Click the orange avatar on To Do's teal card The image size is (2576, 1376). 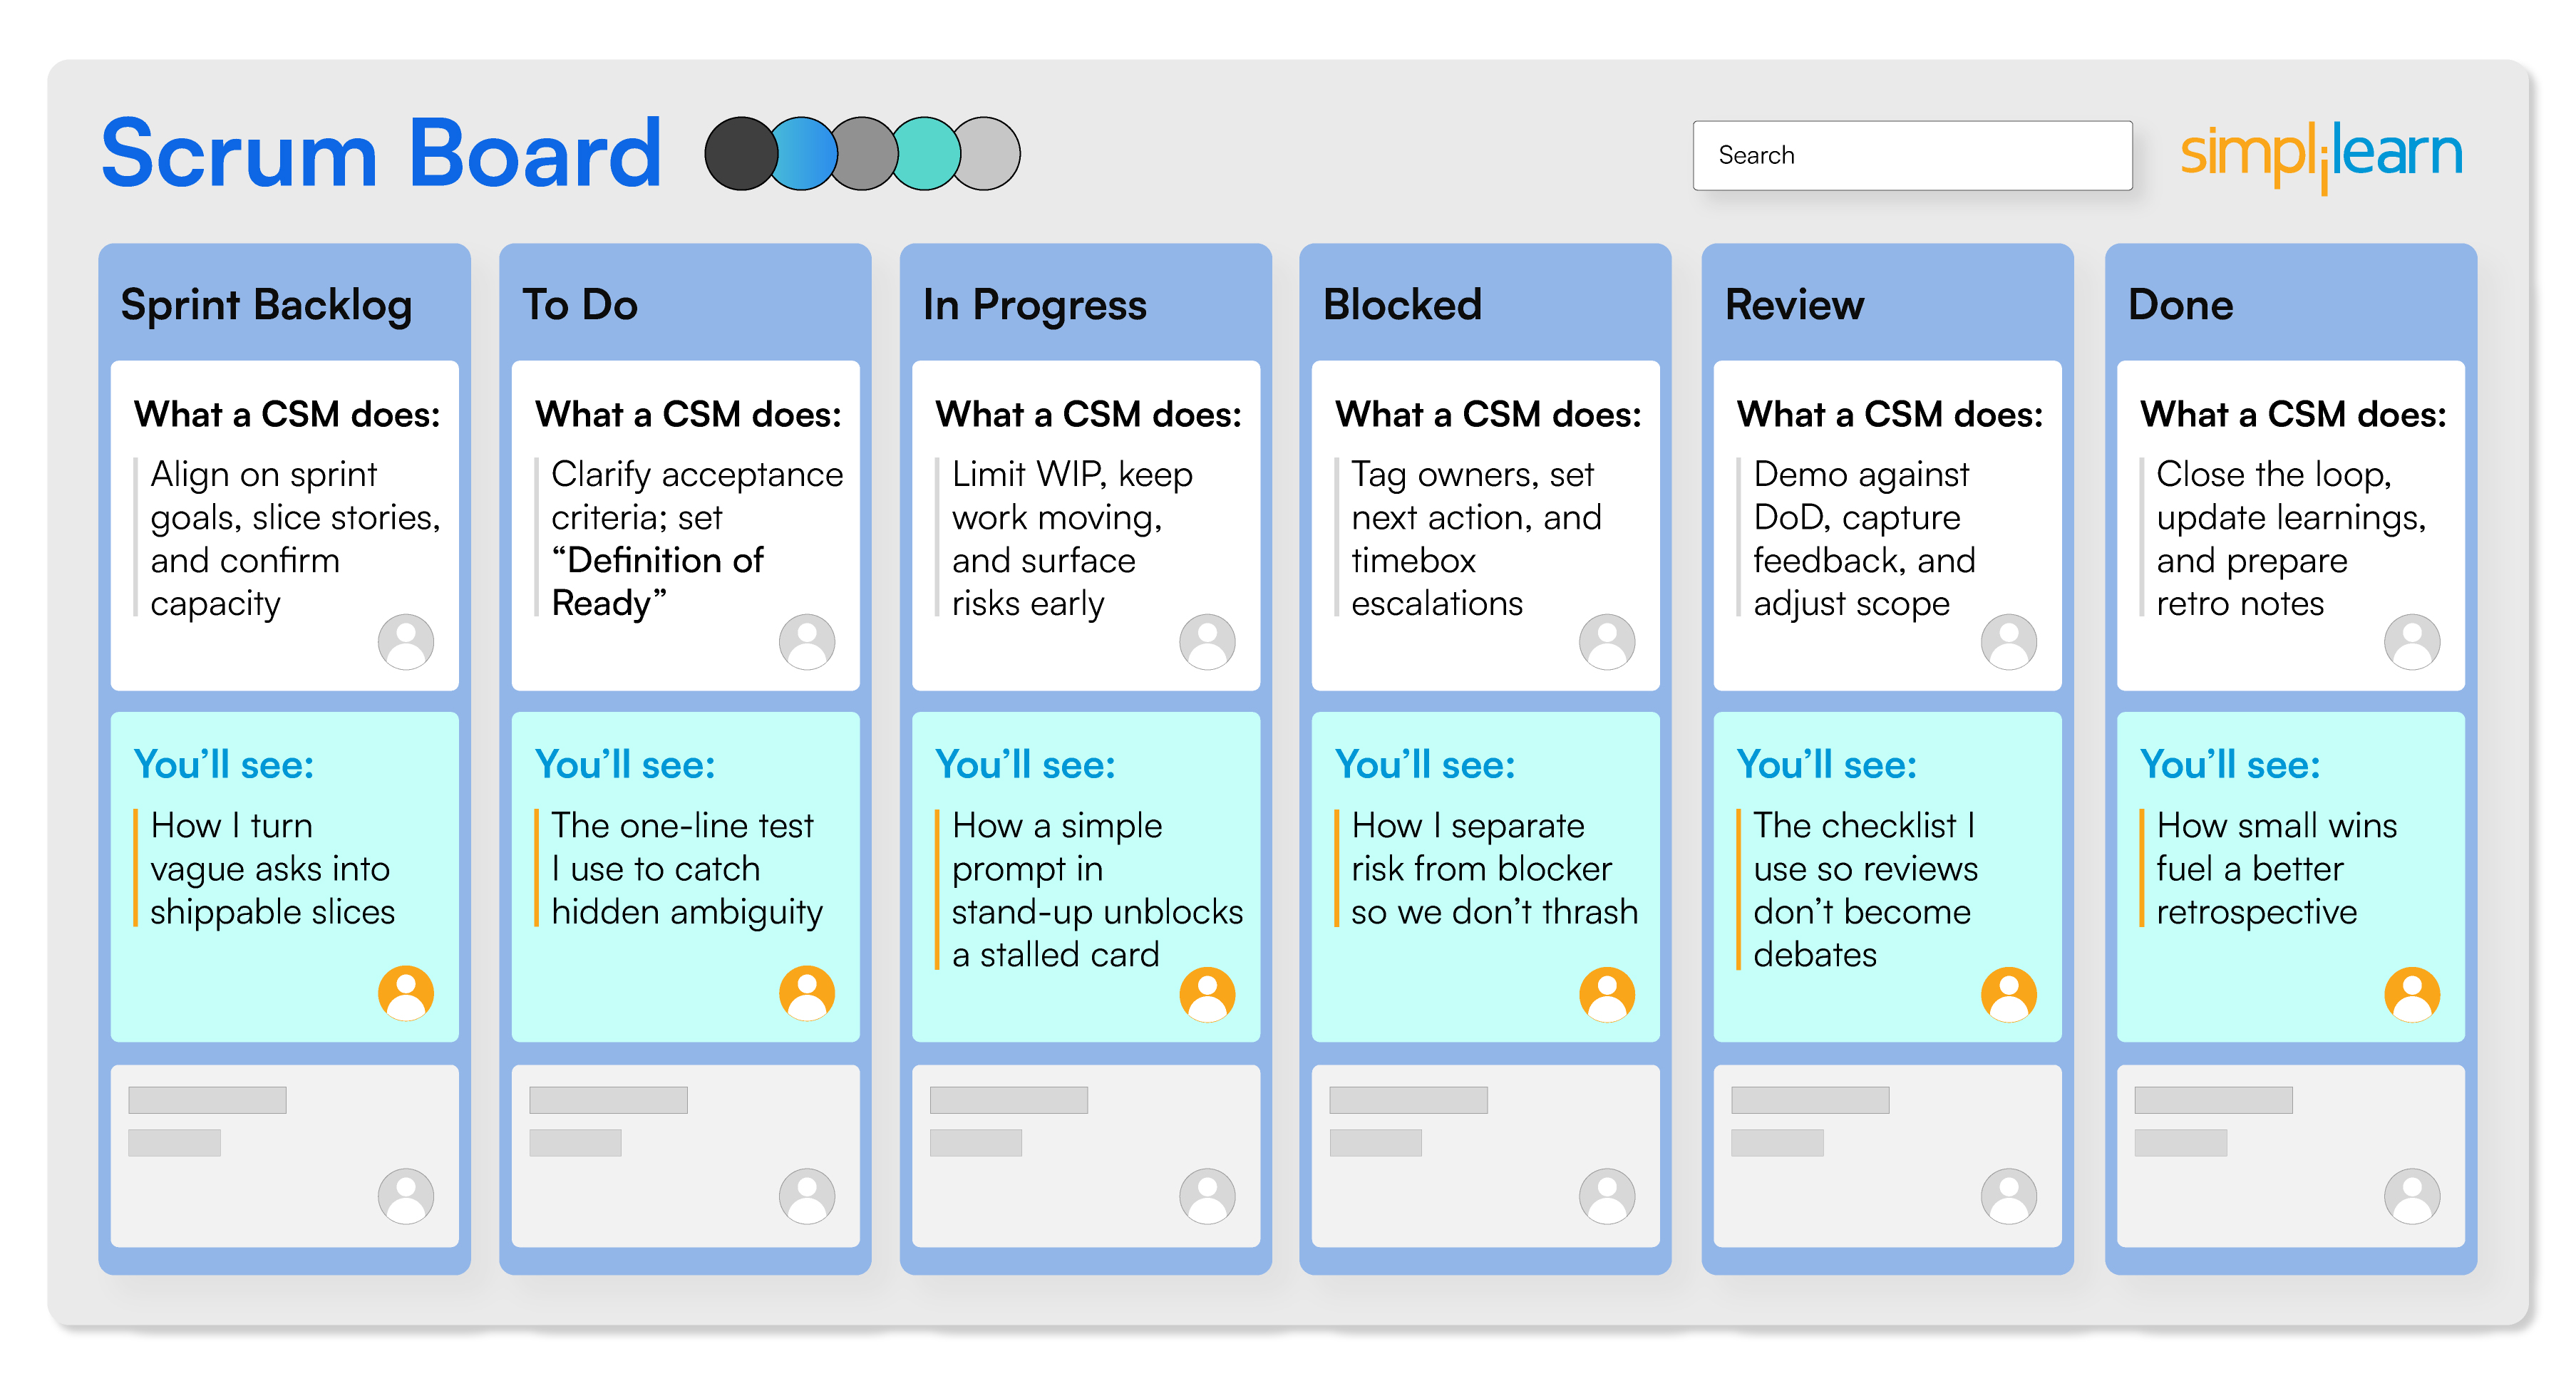point(806,993)
